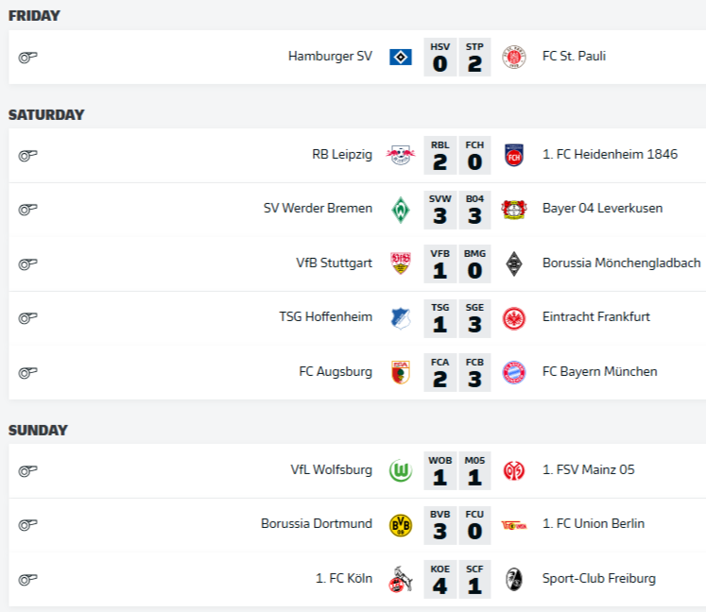Viewport: 706px width, 612px height.
Task: Click the Bayer 04 Leverkusen crest
Action: (513, 209)
